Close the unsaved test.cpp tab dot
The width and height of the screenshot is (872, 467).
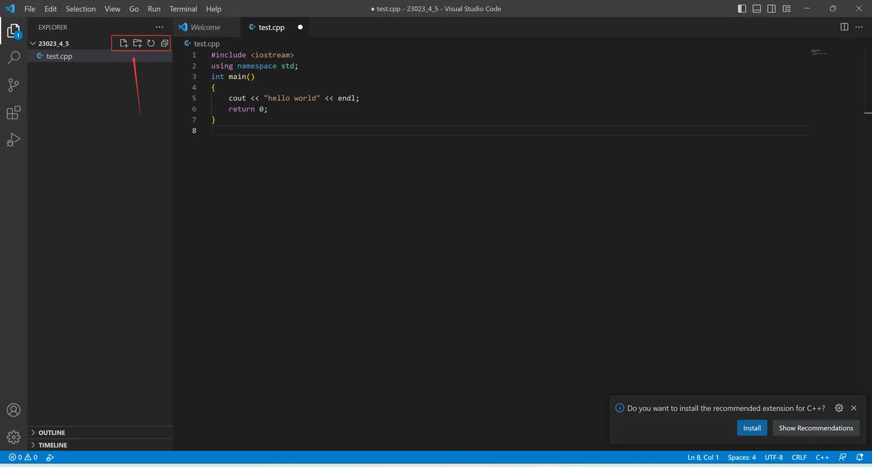pos(300,27)
